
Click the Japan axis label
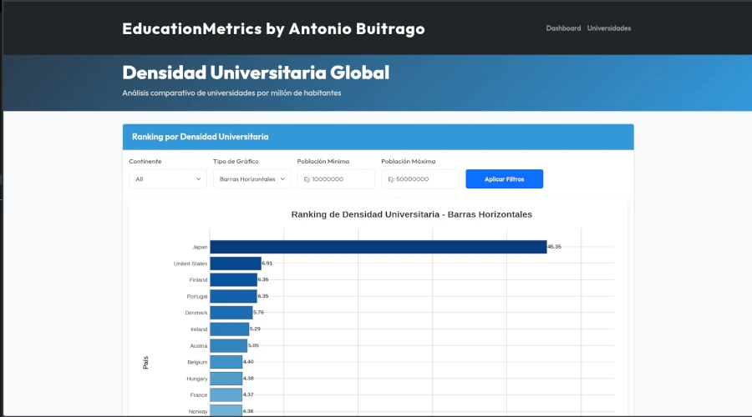pyautogui.click(x=200, y=247)
